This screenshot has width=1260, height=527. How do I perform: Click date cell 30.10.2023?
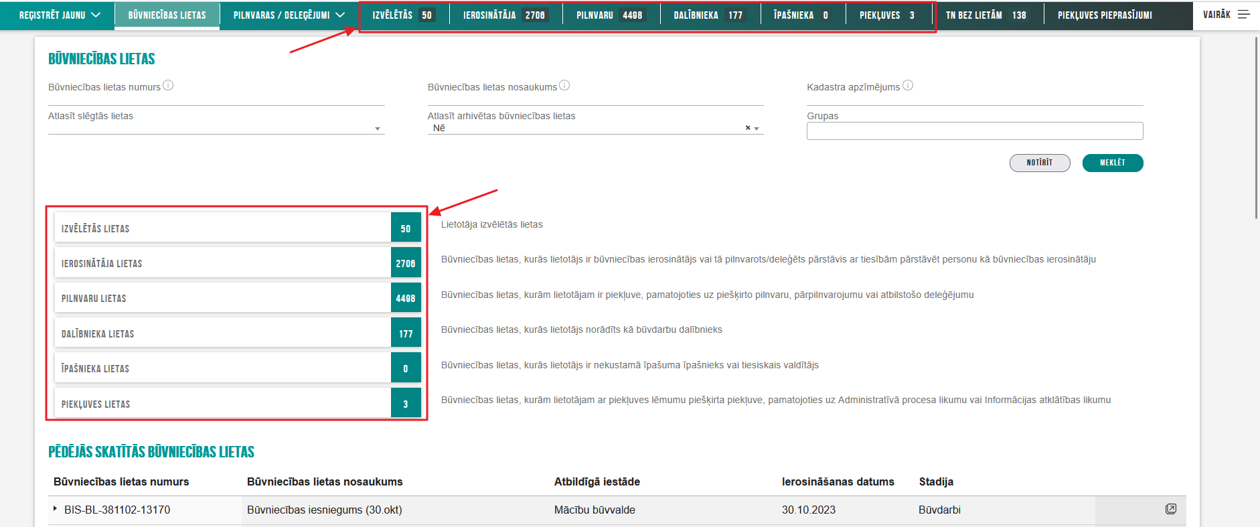pyautogui.click(x=809, y=510)
